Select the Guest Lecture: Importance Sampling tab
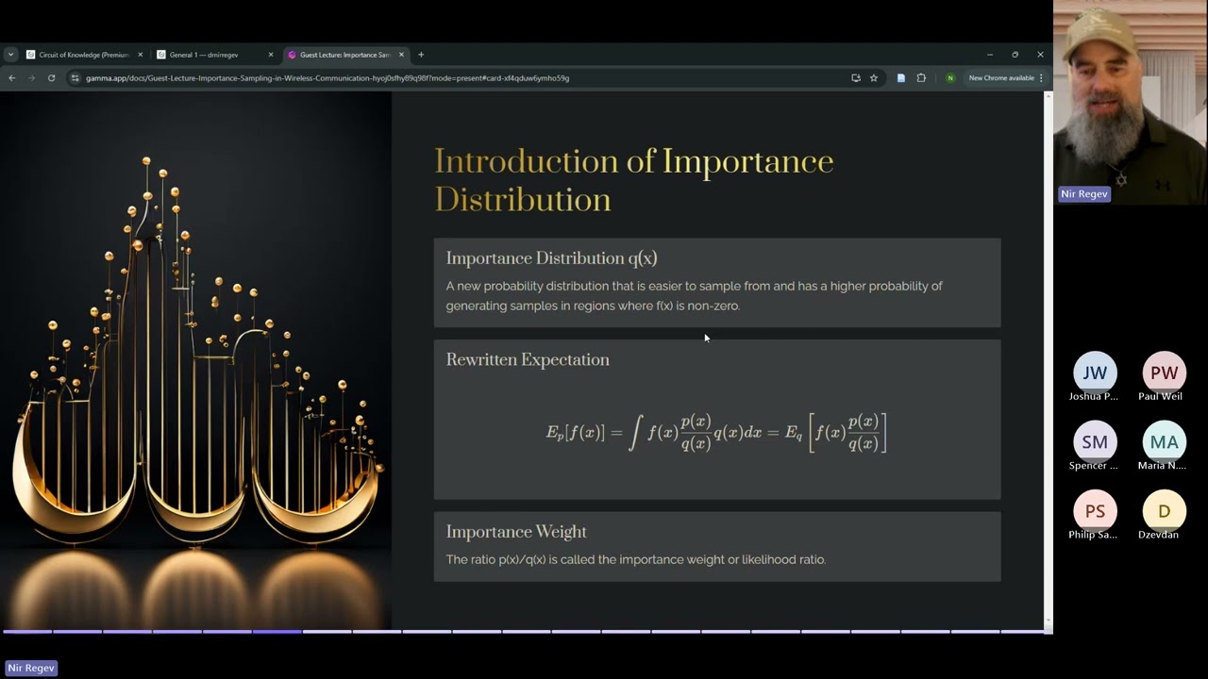Image resolution: width=1208 pixels, height=679 pixels. click(344, 55)
